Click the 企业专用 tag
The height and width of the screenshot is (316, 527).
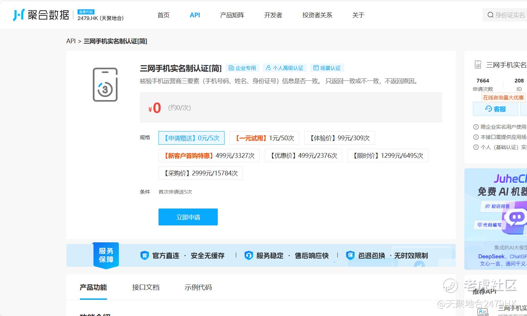pyautogui.click(x=243, y=68)
